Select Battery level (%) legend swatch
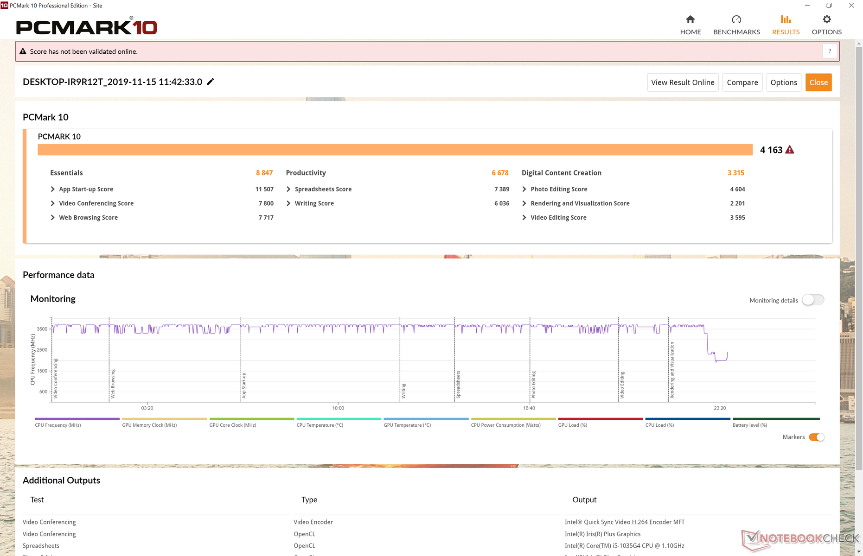This screenshot has height=556, width=863. pyautogui.click(x=776, y=419)
